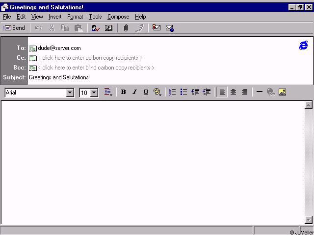Click inside the message body area

[153, 162]
